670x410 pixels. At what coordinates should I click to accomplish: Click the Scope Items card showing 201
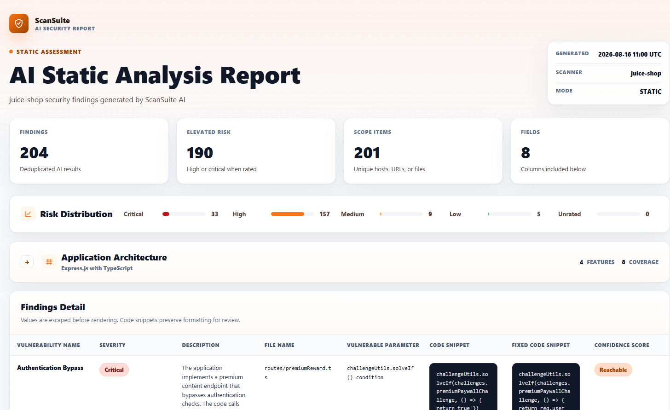pyautogui.click(x=423, y=151)
